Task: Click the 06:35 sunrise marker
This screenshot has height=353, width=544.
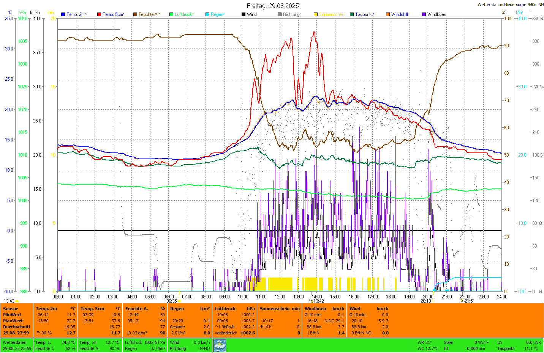Action: [x=172, y=301]
